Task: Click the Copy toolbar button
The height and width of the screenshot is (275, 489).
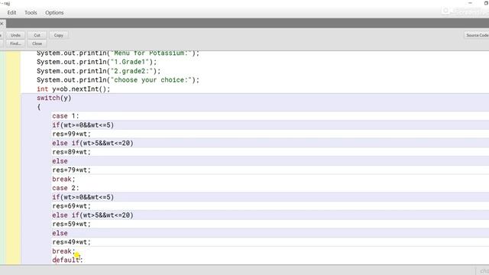Action: click(58, 35)
